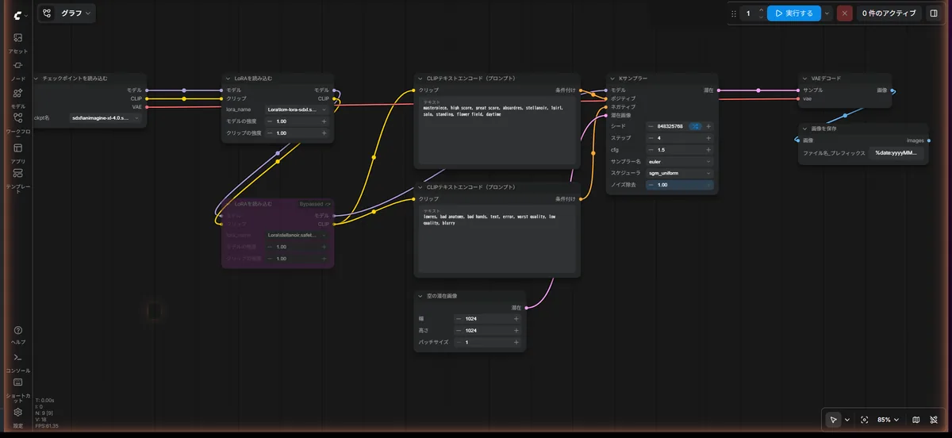Toggle the right side panel icon

(933, 13)
